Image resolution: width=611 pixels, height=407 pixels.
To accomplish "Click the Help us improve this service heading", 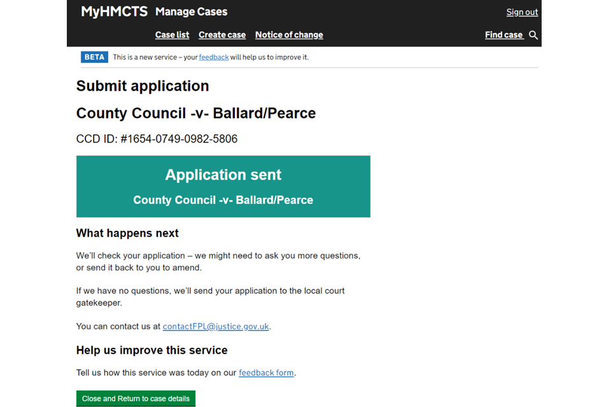I will pos(151,350).
